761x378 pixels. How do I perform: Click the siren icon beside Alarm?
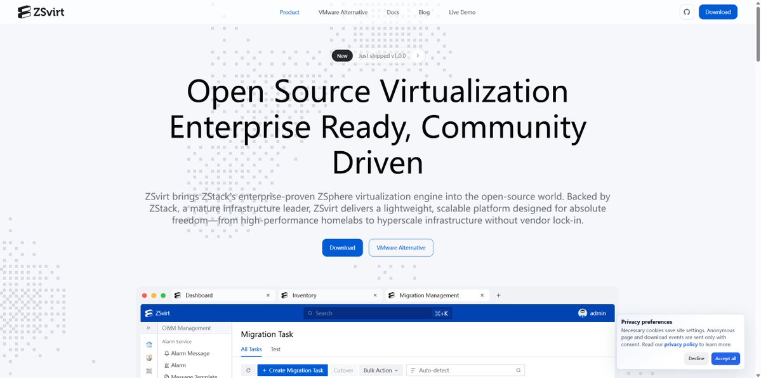coord(166,365)
